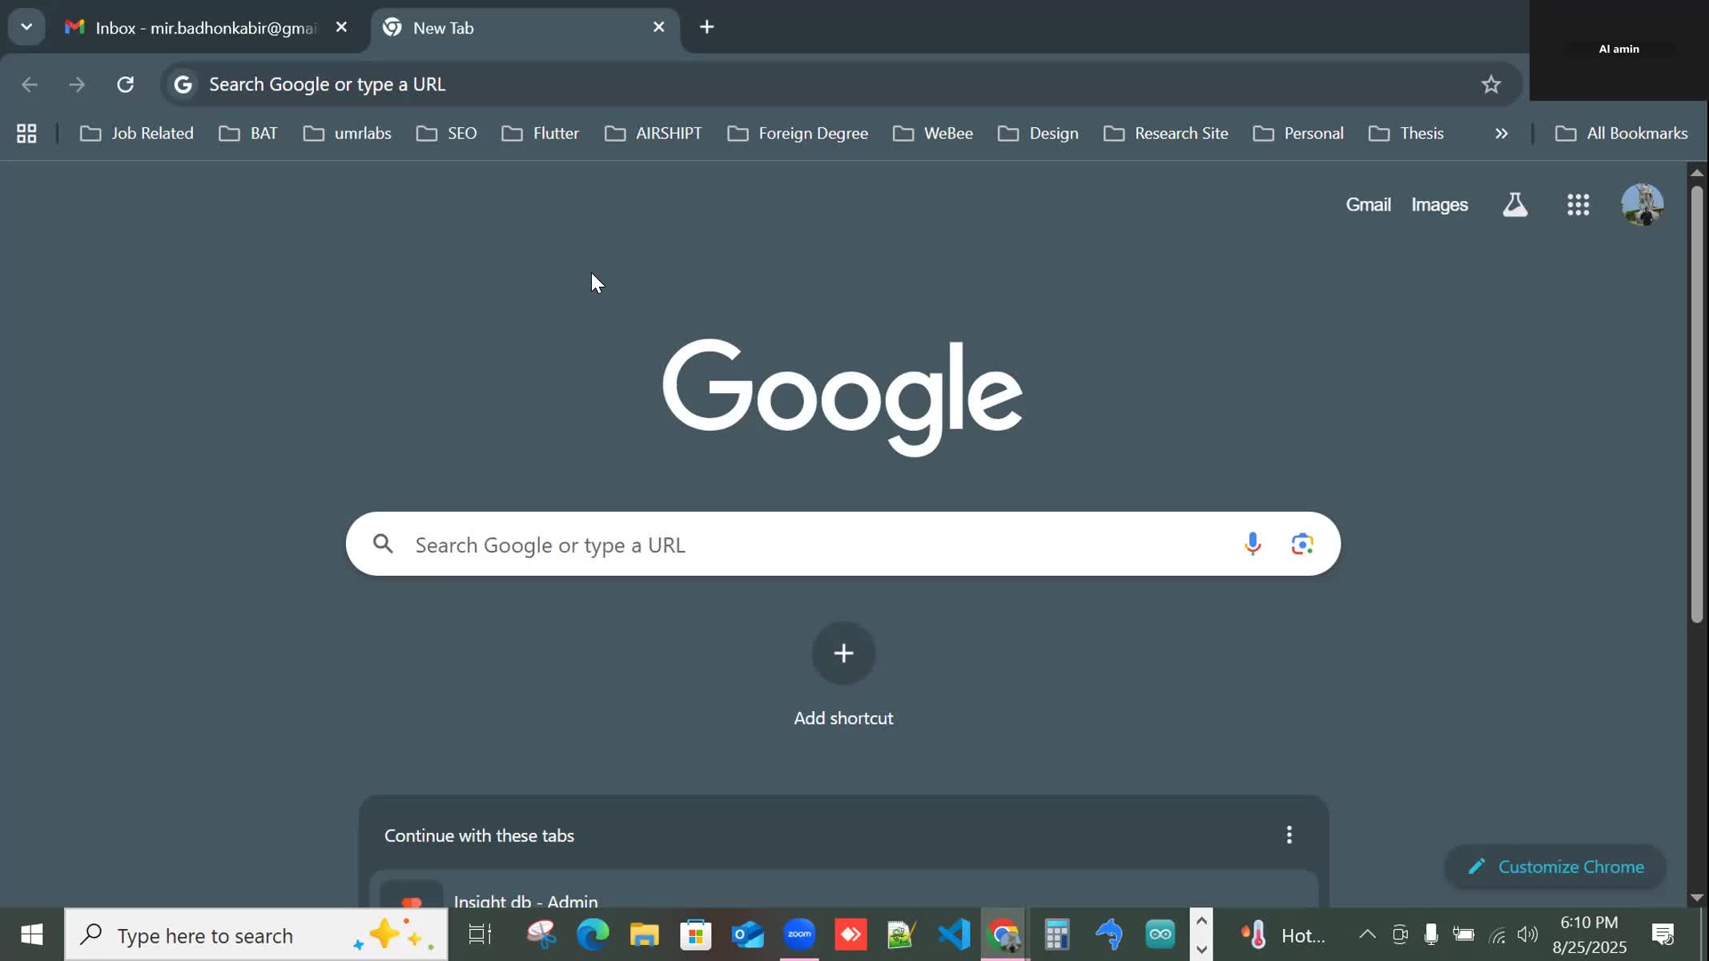Viewport: 1709px width, 961px height.
Task: Open the SEO bookmark folder
Action: pyautogui.click(x=447, y=133)
